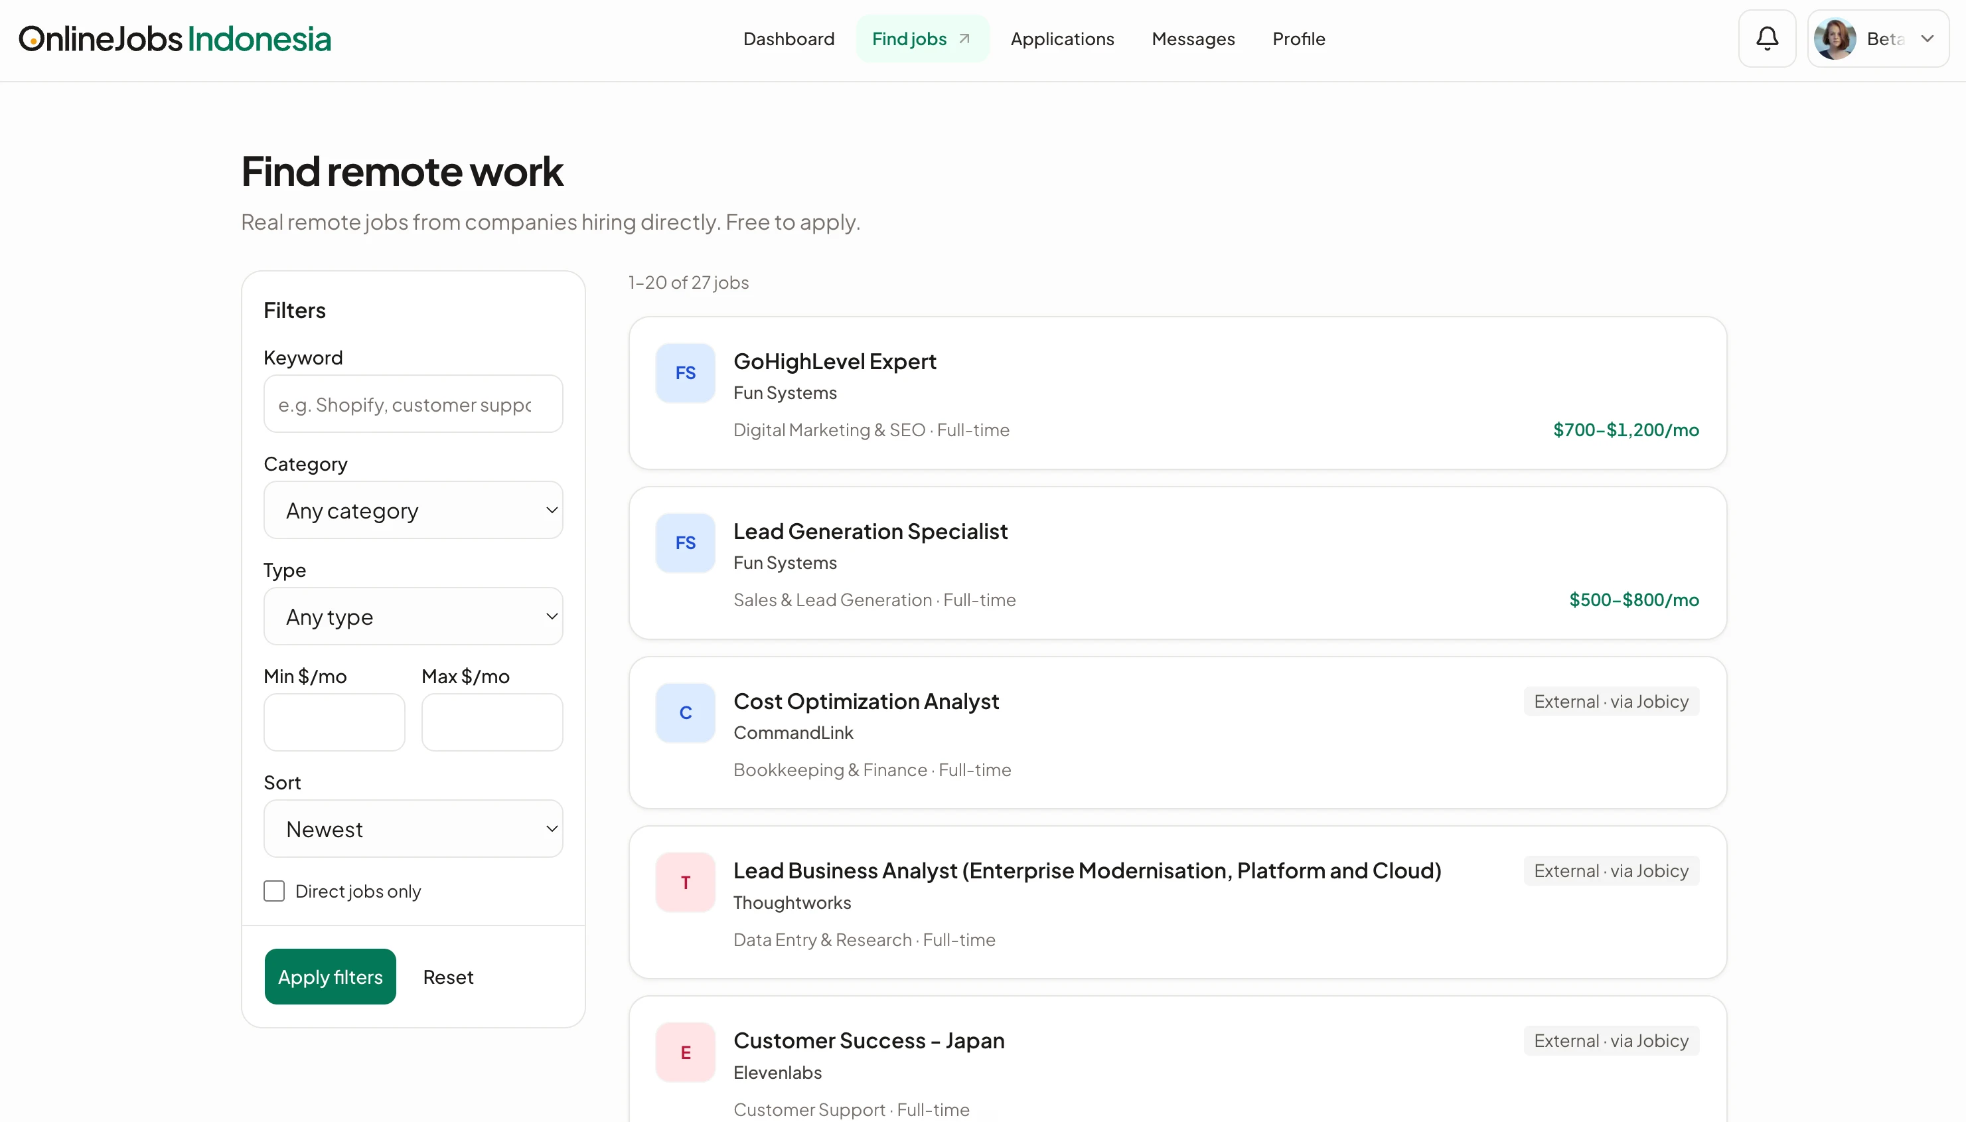Image resolution: width=1966 pixels, height=1122 pixels.
Task: Click External via Jobicy badge on Customer Success – Japan
Action: pyautogui.click(x=1611, y=1040)
